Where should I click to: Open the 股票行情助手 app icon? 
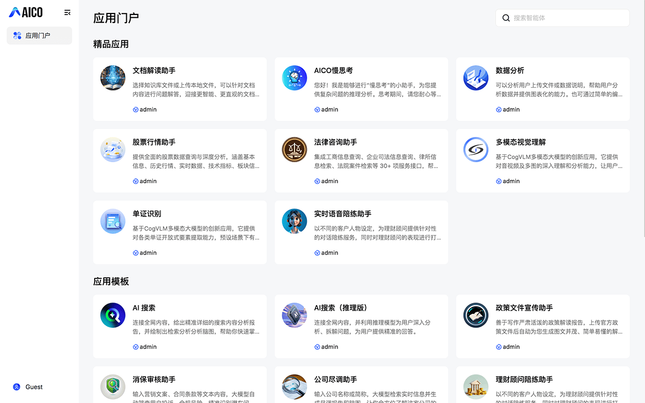pyautogui.click(x=113, y=149)
